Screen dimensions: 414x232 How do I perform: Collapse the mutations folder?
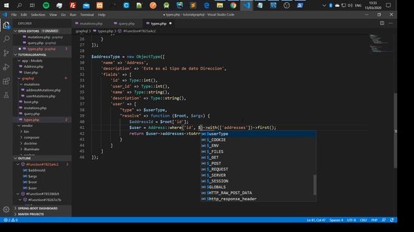coord(42,84)
